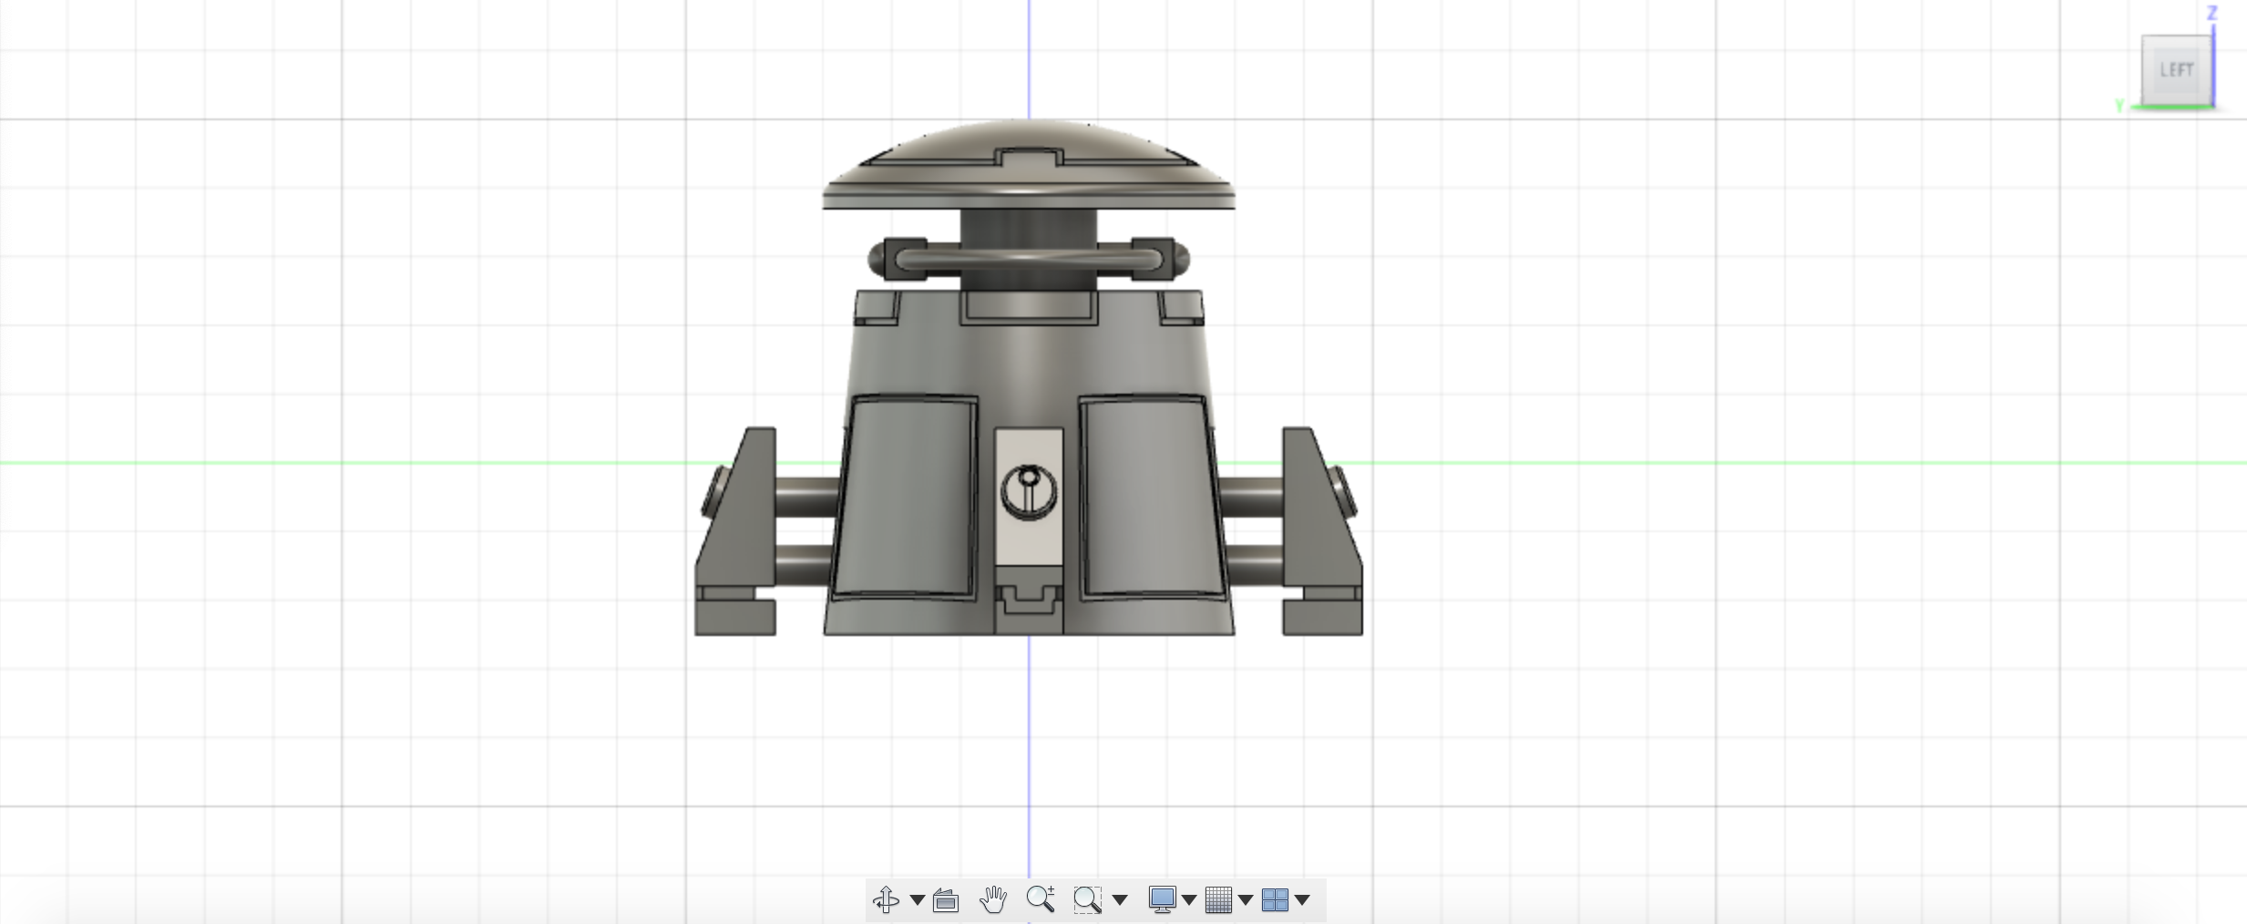Select the Zoom tool
The width and height of the screenshot is (2247, 924).
(x=1041, y=899)
